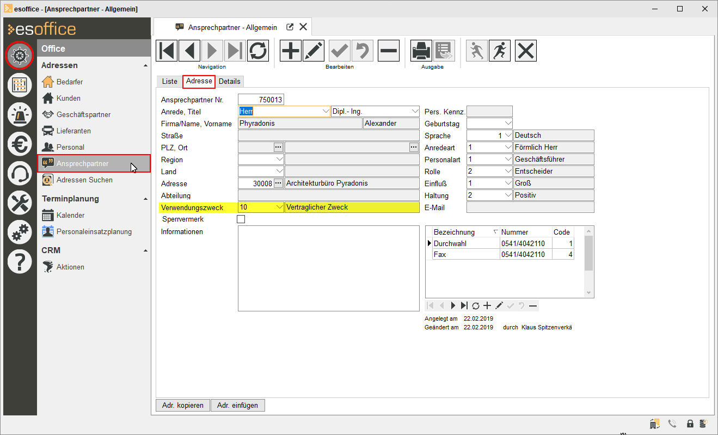This screenshot has height=435, width=718.
Task: Open the Anrede dropdown showing Herr
Action: (x=326, y=112)
